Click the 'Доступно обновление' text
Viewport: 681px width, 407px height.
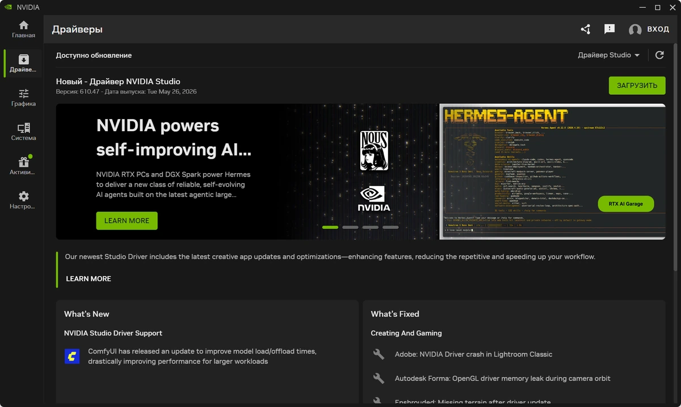click(x=94, y=55)
